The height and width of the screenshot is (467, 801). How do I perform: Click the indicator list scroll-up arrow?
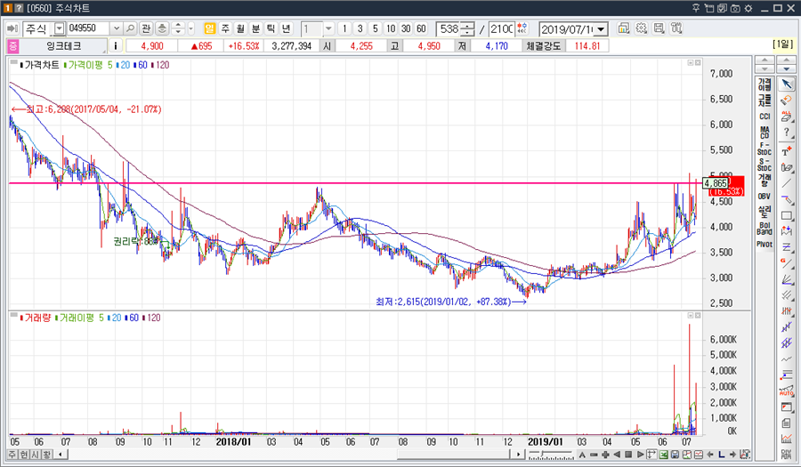click(x=765, y=60)
